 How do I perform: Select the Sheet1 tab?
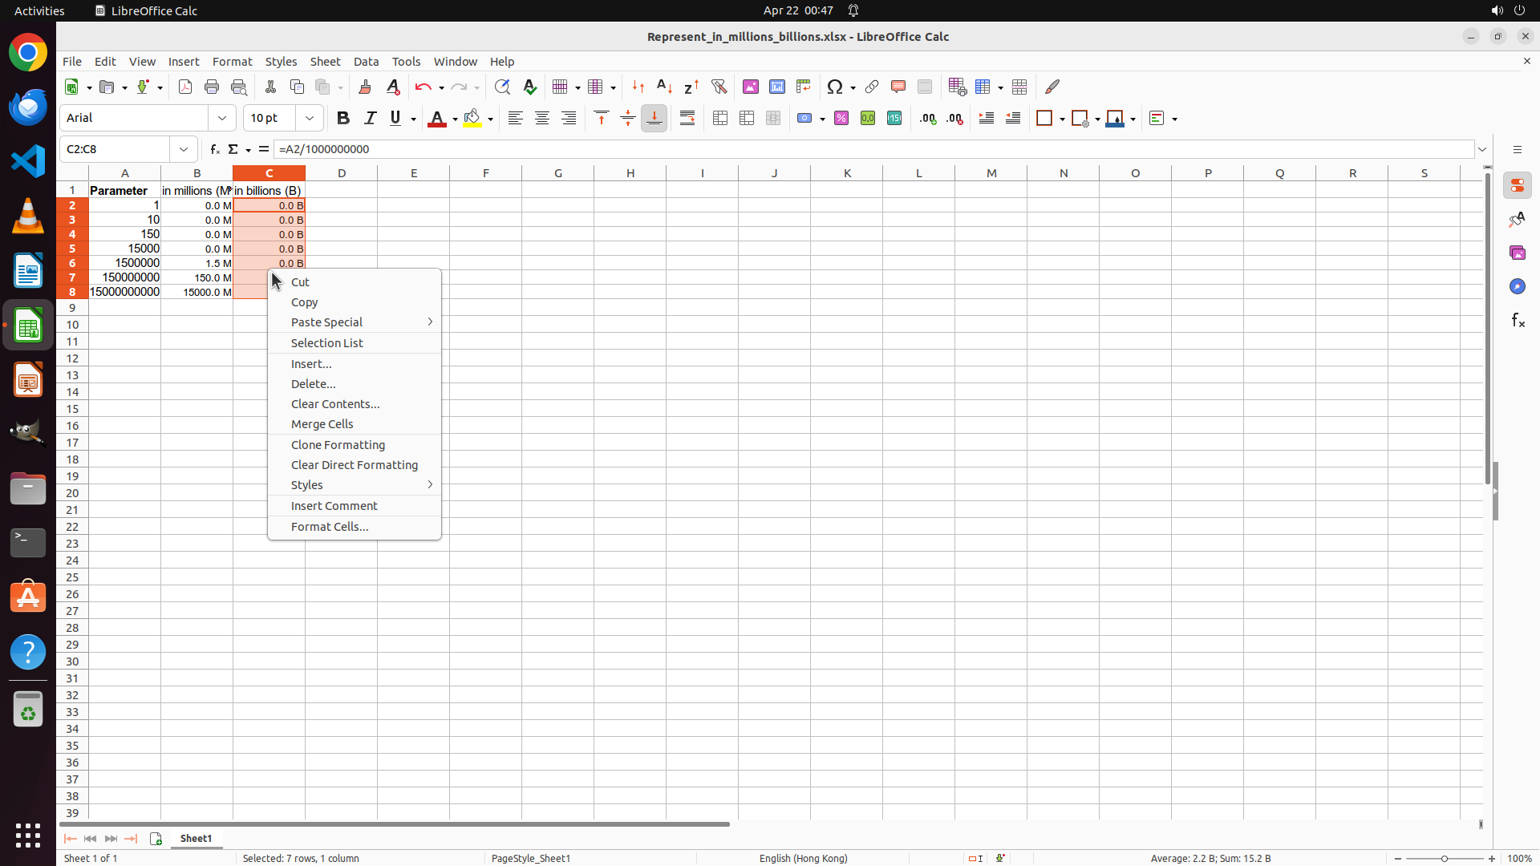point(196,838)
